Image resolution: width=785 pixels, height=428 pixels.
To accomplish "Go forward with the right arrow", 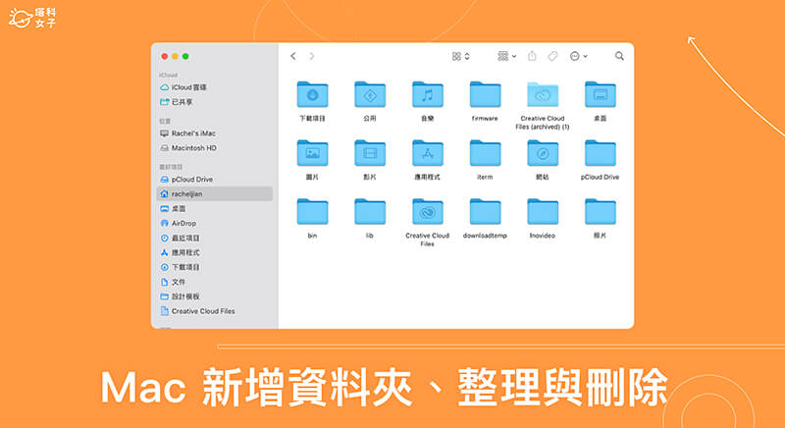I will 312,57.
